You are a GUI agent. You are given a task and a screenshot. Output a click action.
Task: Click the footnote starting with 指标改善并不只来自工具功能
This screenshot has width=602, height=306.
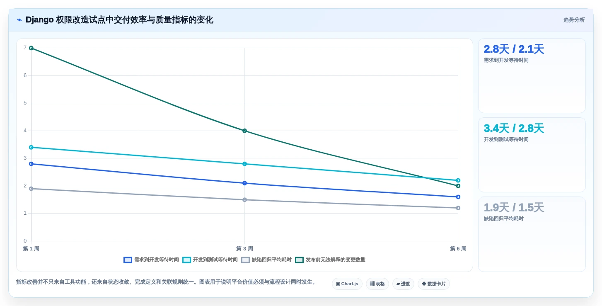(167, 282)
